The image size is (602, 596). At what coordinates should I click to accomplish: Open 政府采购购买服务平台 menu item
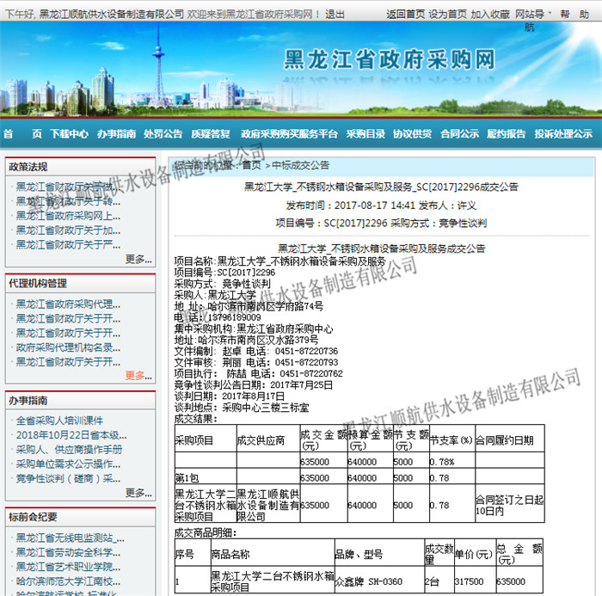[x=289, y=134]
